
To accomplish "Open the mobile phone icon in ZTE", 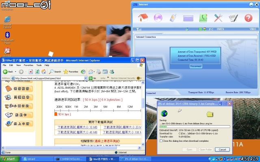I will tap(173, 18).
